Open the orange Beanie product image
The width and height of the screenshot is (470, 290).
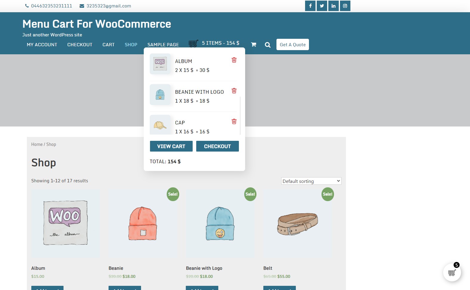[x=143, y=223]
